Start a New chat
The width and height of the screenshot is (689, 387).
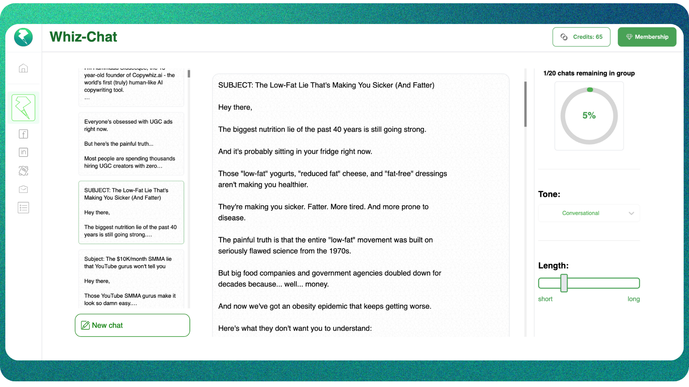(x=132, y=325)
